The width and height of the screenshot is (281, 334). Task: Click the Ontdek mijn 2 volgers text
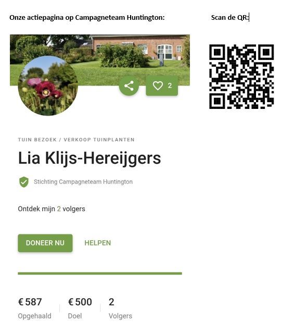pos(52,209)
